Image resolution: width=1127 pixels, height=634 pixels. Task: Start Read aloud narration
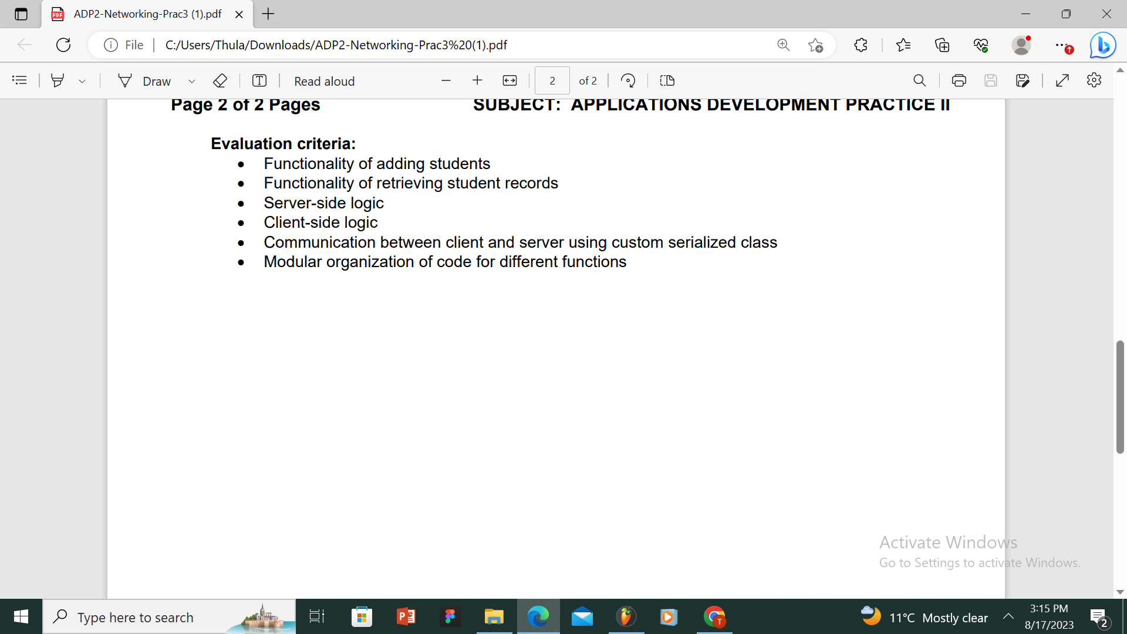pyautogui.click(x=324, y=80)
